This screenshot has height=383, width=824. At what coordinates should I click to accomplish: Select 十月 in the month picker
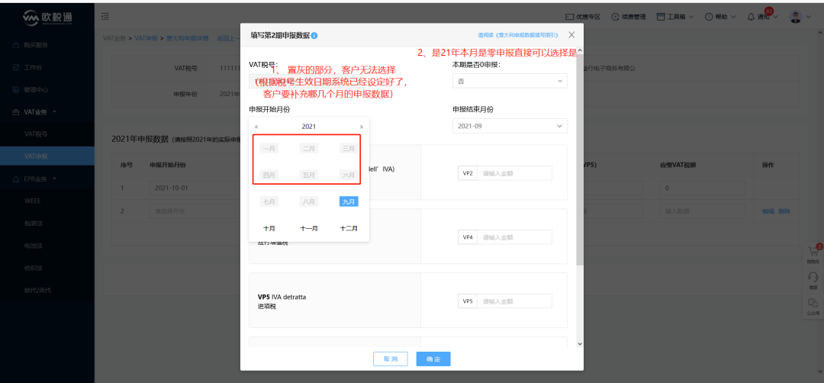[x=269, y=229]
